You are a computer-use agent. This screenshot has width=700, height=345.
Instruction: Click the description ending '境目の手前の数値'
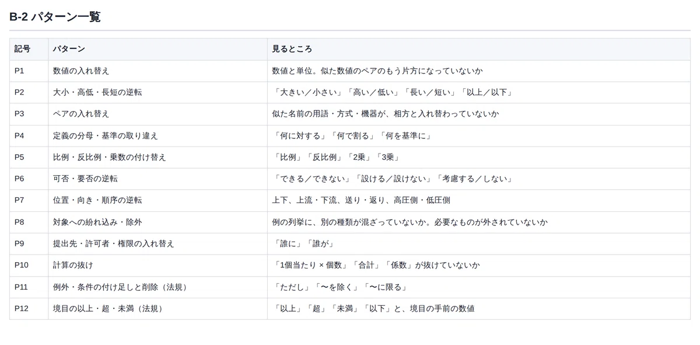click(x=373, y=308)
